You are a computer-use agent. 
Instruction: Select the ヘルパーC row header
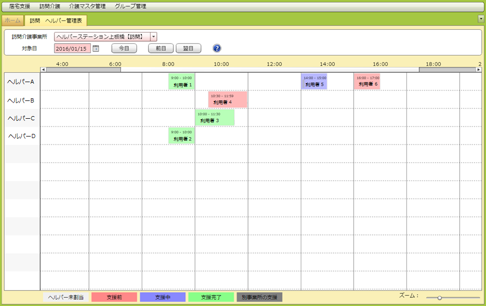(x=22, y=118)
